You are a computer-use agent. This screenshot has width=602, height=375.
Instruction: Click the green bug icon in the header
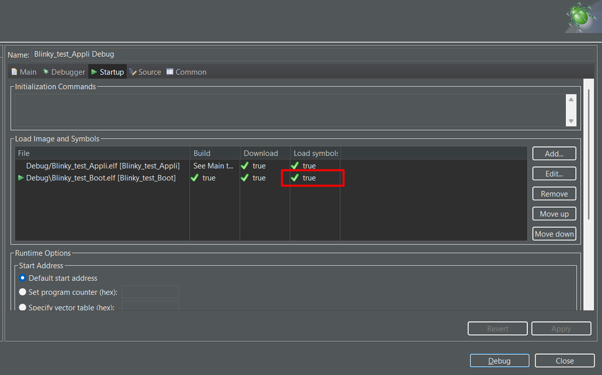[580, 16]
